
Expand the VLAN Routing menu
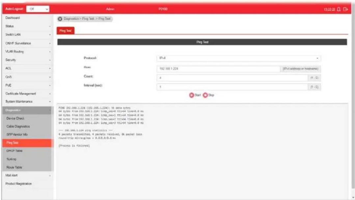(x=27, y=52)
